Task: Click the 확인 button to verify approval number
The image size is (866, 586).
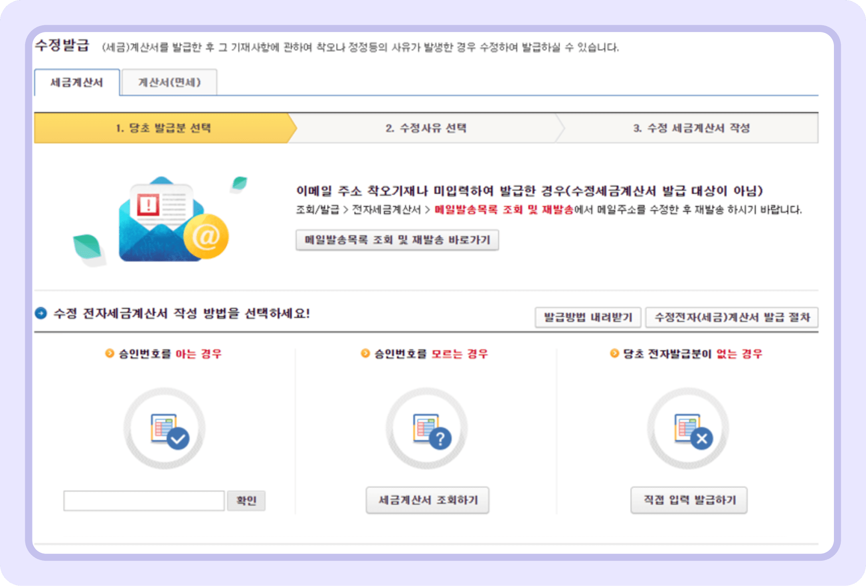Action: 247,500
